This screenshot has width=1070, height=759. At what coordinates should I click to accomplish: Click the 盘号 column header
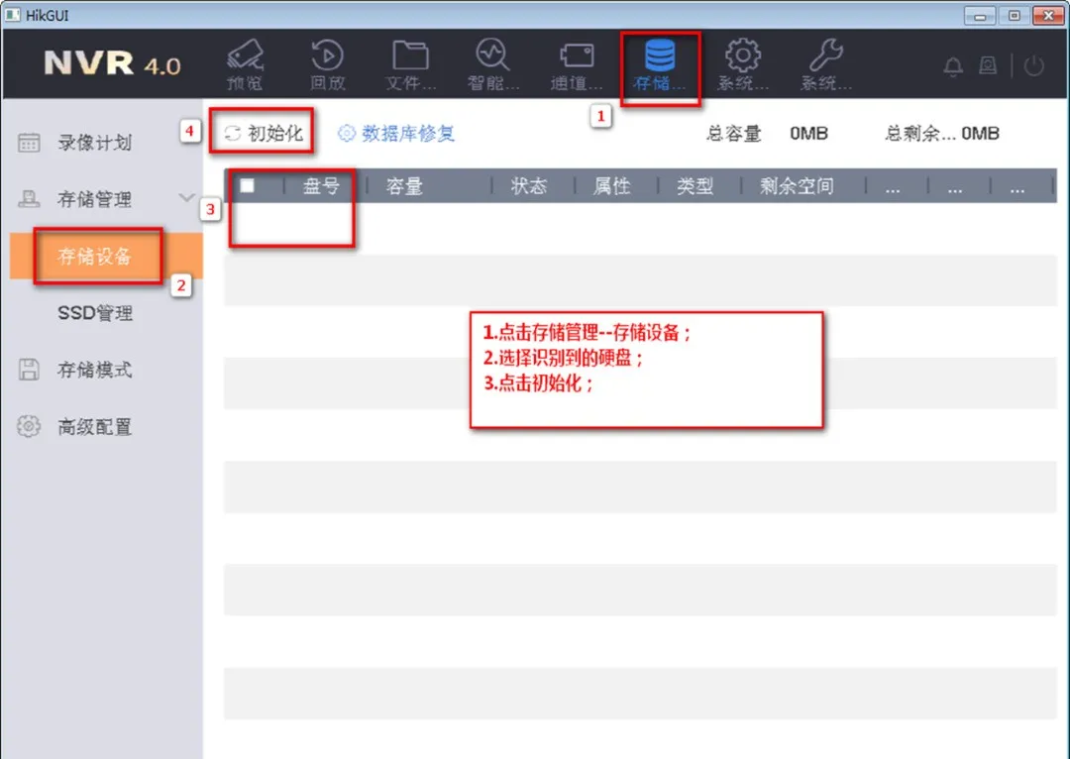tap(322, 185)
